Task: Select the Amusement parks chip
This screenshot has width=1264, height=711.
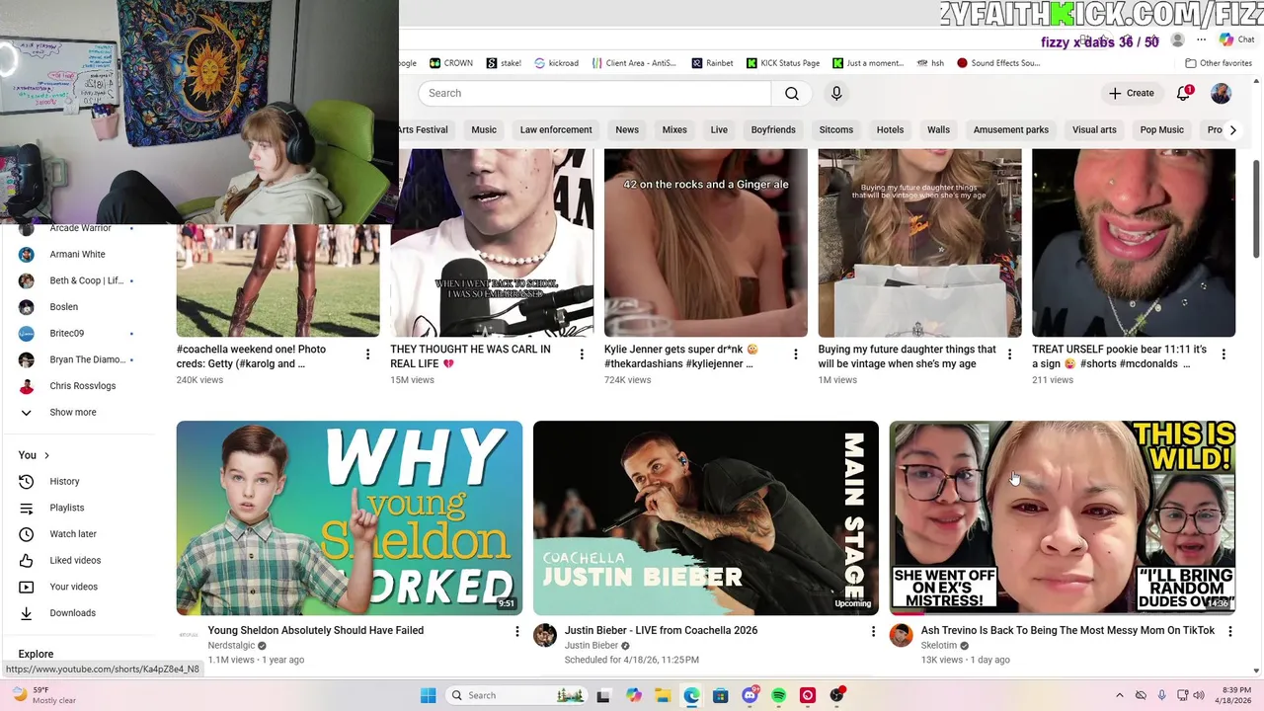Action: tap(1011, 129)
